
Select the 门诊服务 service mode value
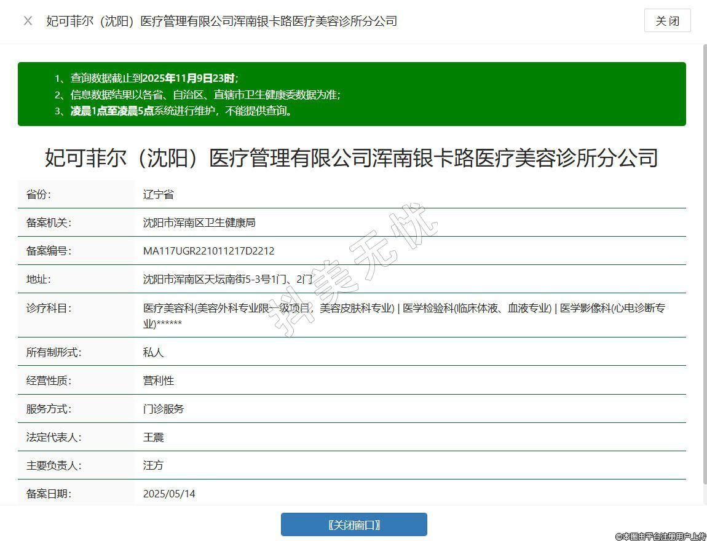click(x=164, y=409)
